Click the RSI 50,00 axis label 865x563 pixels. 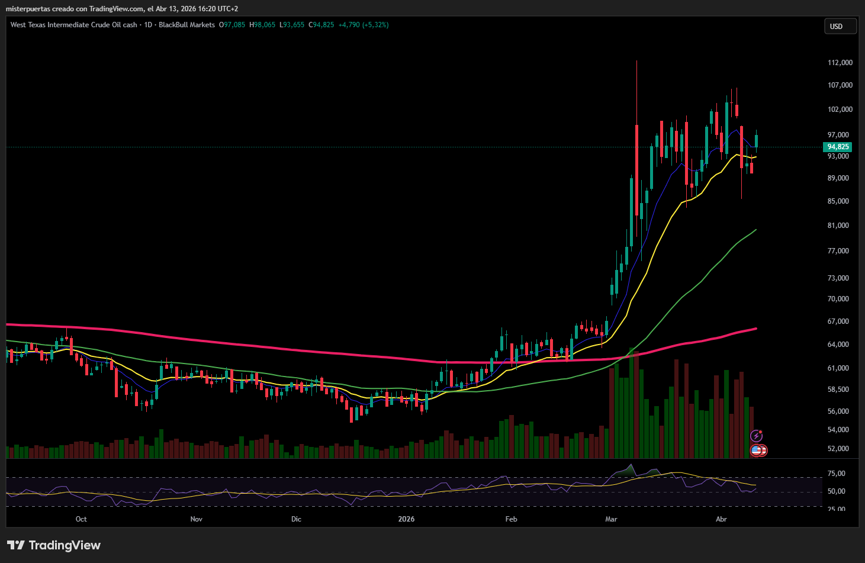click(836, 491)
